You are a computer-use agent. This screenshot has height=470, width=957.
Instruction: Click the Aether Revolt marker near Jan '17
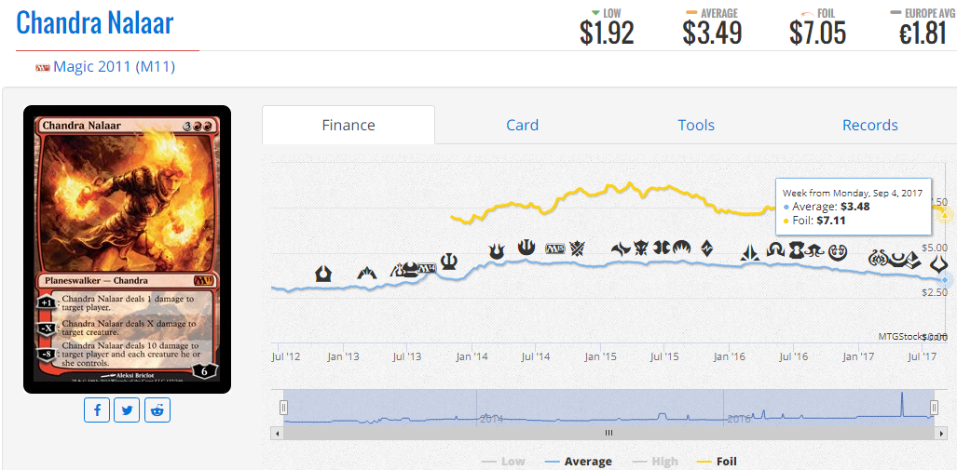pos(878,259)
